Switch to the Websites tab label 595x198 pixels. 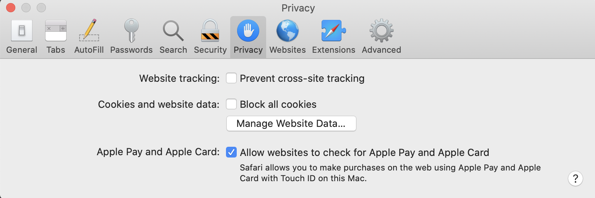point(288,50)
